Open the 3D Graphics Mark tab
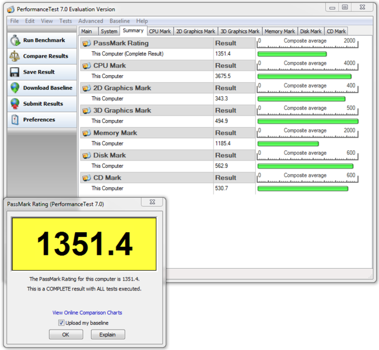Screen dimensions: 379x350 click(240, 32)
